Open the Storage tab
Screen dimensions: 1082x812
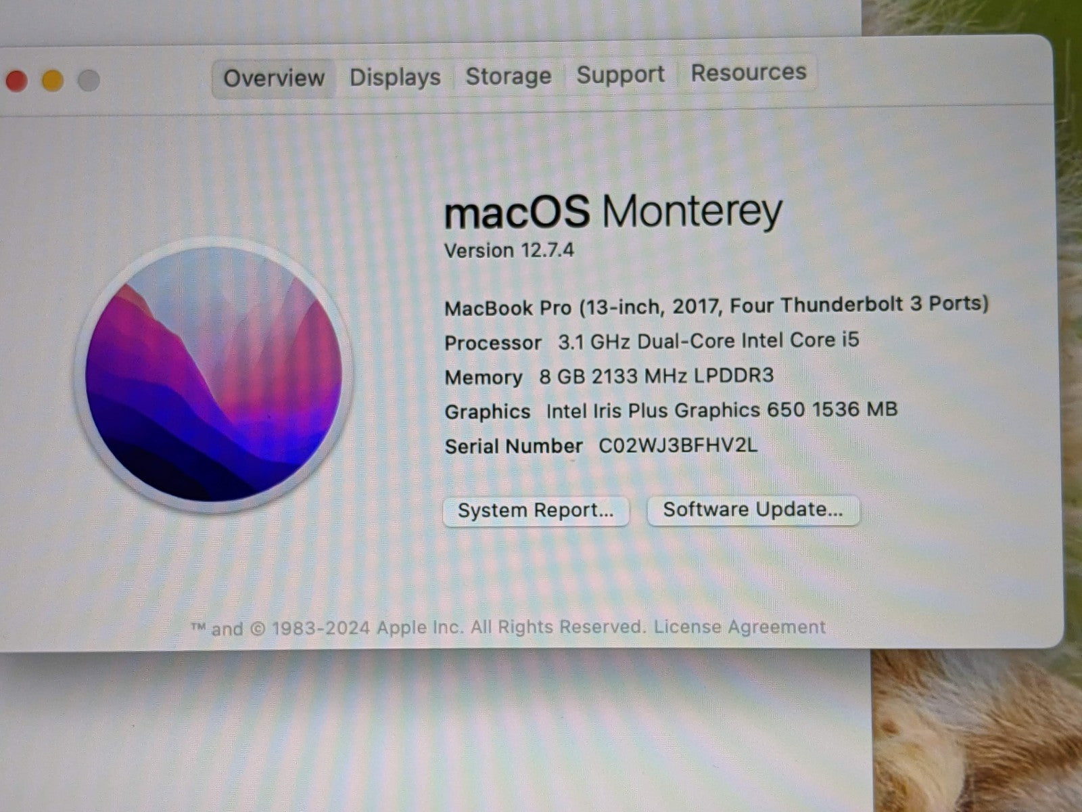(x=509, y=76)
